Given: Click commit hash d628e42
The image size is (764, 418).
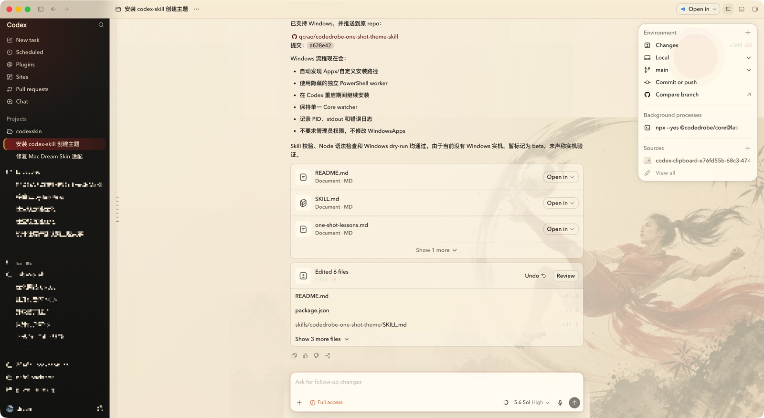Looking at the screenshot, I should (x=320, y=46).
